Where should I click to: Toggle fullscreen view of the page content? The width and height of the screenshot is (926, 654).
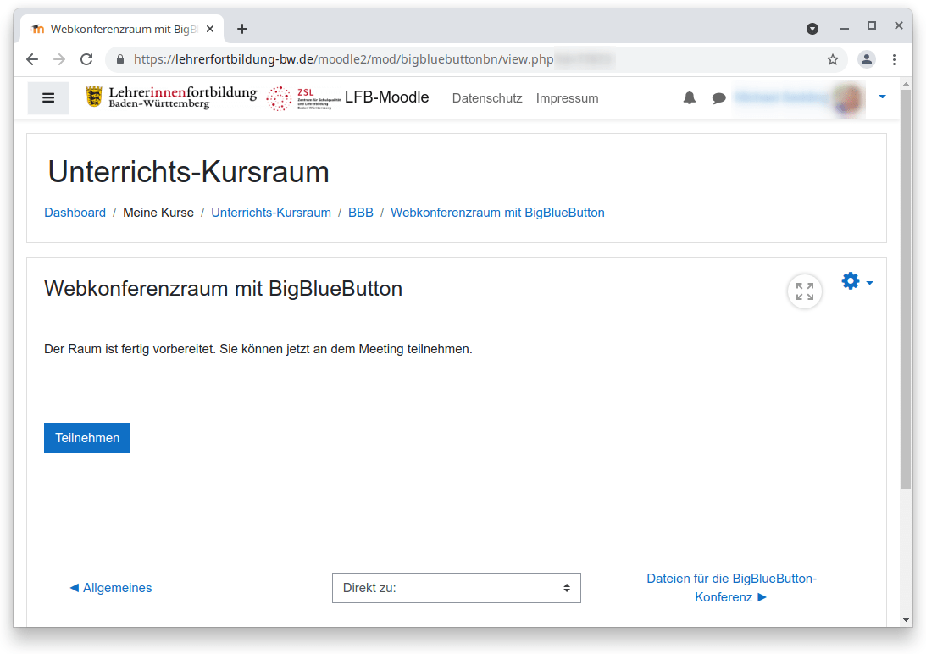click(804, 292)
